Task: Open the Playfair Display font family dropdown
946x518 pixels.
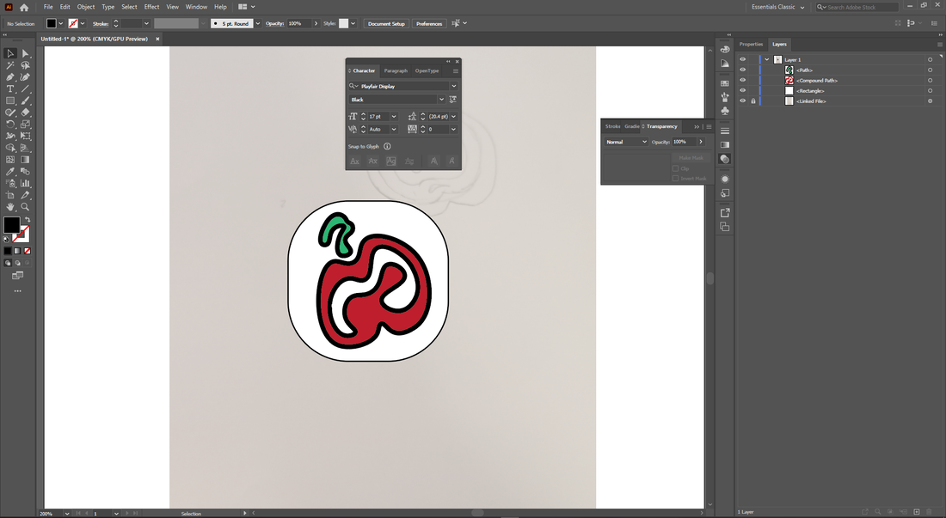Action: pyautogui.click(x=454, y=86)
